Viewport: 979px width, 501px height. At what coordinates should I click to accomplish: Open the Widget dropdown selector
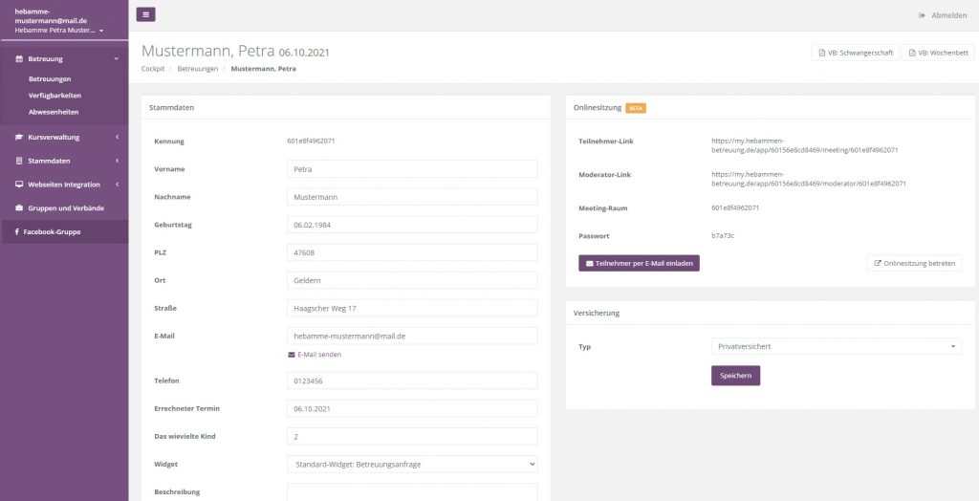click(412, 464)
